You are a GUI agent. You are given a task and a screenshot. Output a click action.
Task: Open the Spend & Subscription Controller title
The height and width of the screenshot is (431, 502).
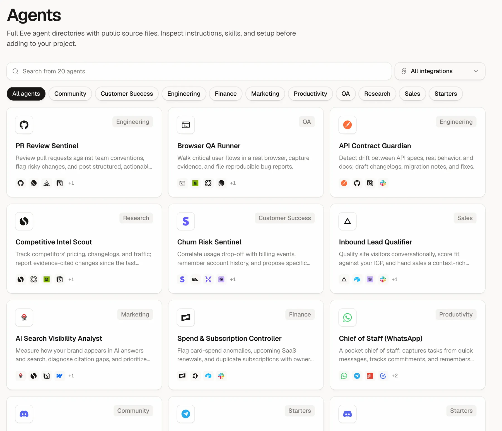pos(229,338)
